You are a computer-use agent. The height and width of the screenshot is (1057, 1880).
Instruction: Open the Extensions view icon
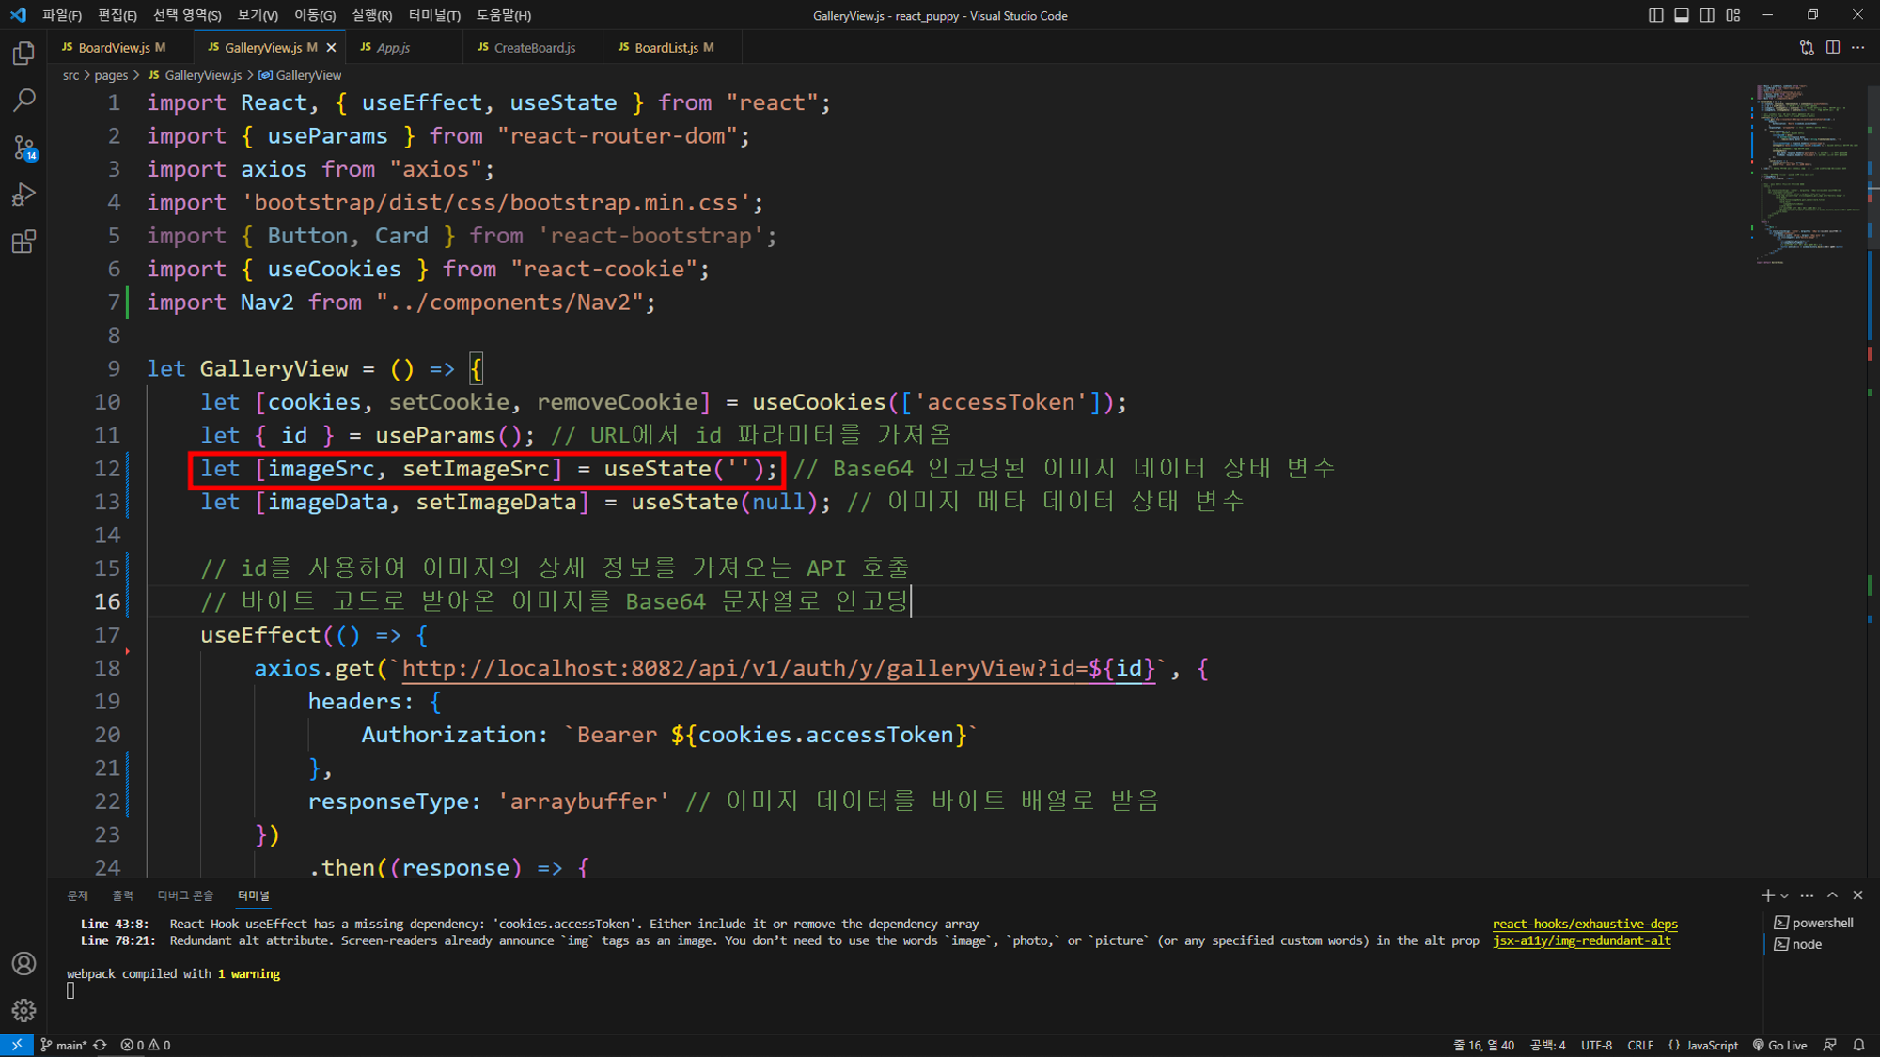pyautogui.click(x=23, y=241)
